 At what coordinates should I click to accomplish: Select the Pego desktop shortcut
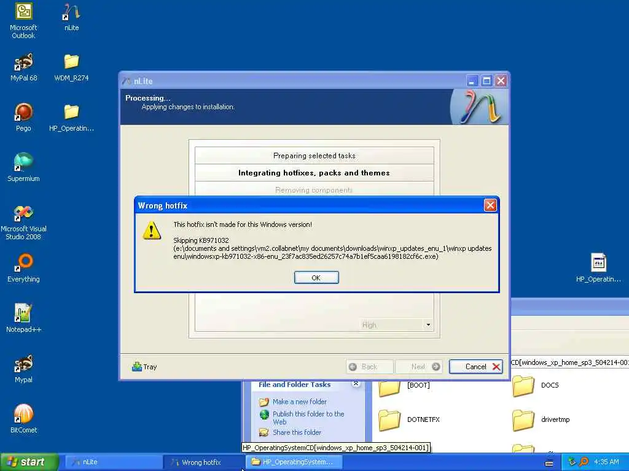coord(23,117)
